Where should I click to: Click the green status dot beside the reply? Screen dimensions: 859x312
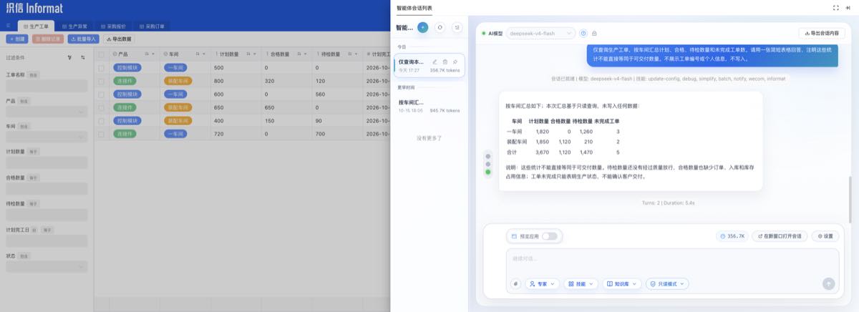click(x=488, y=172)
